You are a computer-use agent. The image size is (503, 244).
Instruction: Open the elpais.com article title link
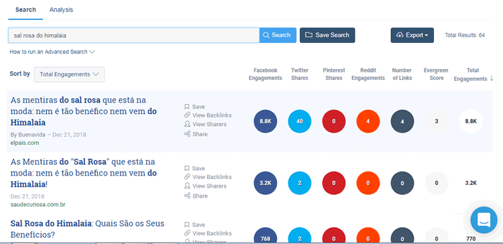pyautogui.click(x=84, y=111)
